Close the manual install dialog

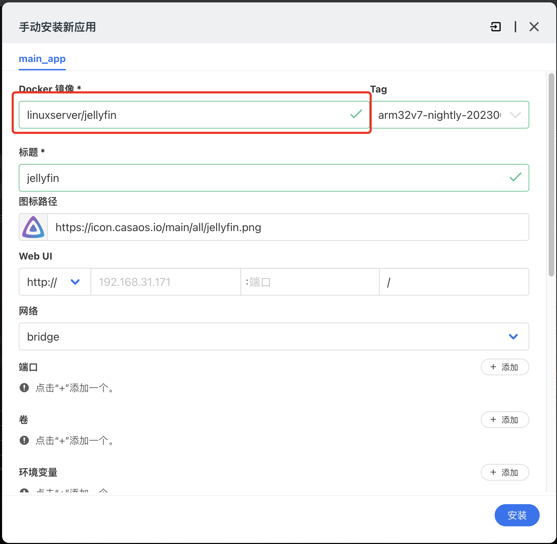tap(534, 27)
